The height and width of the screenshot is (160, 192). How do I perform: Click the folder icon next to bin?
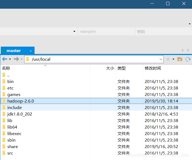(4, 81)
